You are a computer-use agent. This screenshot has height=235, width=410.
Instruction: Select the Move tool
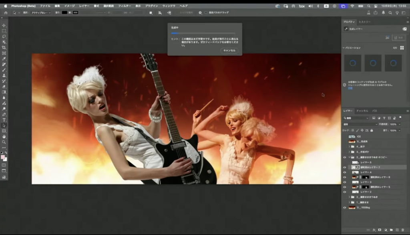4,25
